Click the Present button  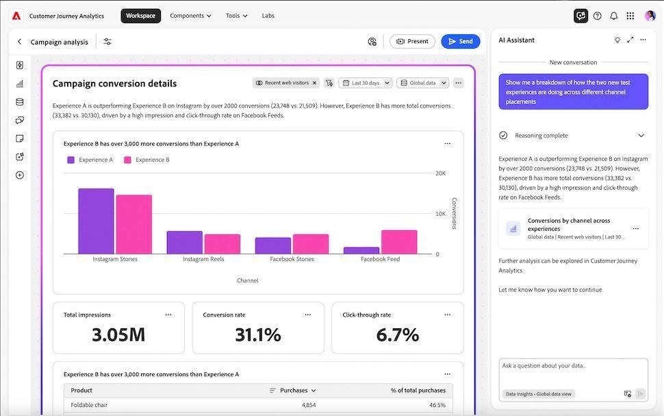(x=412, y=41)
